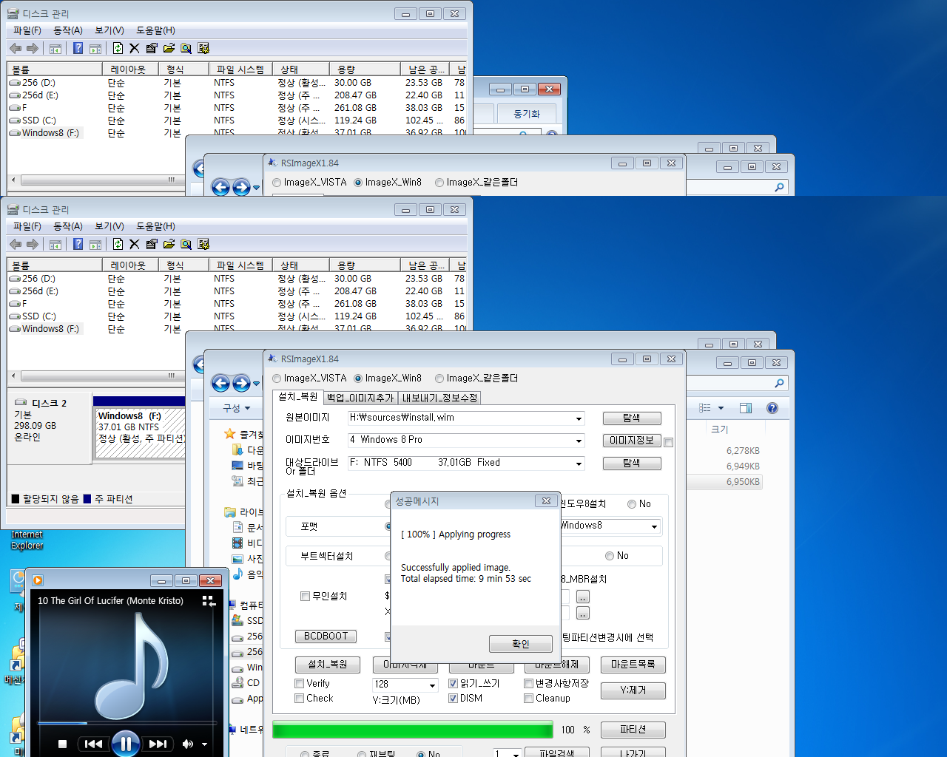947x757 pixels.
Task: Tick the checkbox next to 이미지정보 button
Action: pos(669,442)
